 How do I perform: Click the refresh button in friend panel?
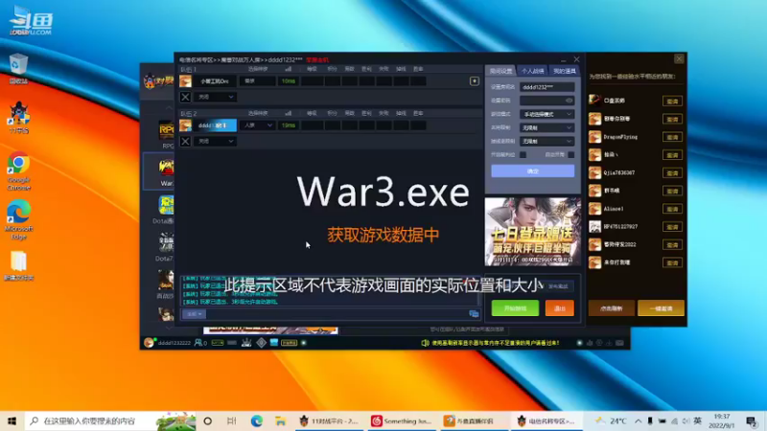click(x=611, y=308)
